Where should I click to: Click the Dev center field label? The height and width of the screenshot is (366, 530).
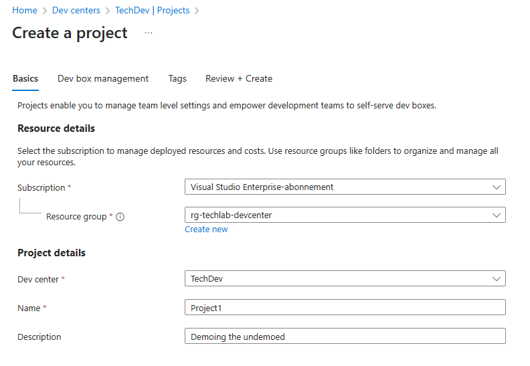pyautogui.click(x=38, y=279)
